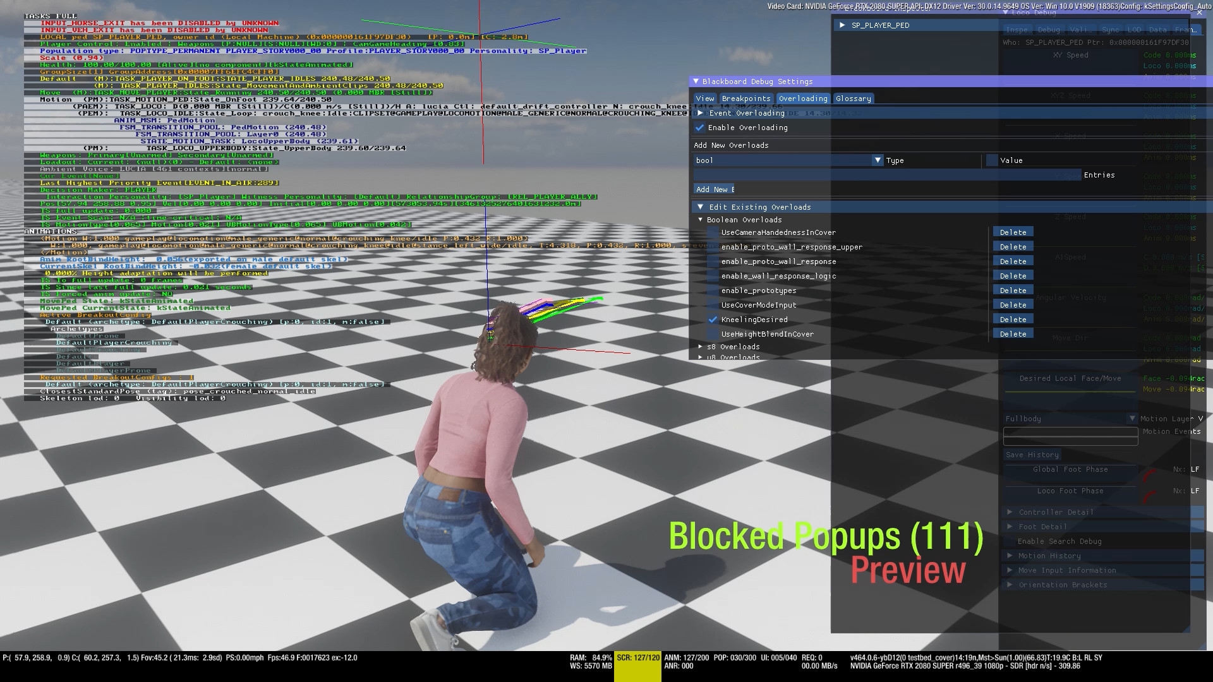Viewport: 1213px width, 682px height.
Task: Open the Sync tab in Loco Debug
Action: [x=1110, y=30]
